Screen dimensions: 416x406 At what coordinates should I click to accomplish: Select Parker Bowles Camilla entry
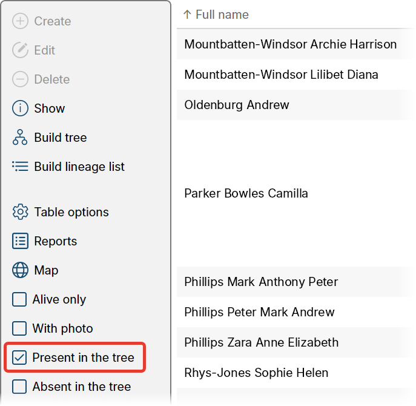click(x=246, y=193)
